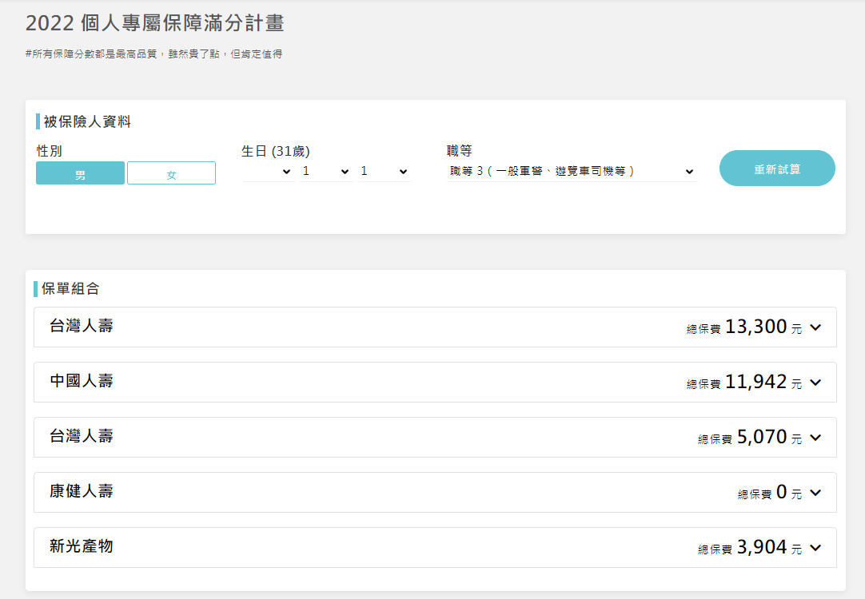Open the 職等 occupation class dropdown
The height and width of the screenshot is (599, 865).
click(572, 172)
